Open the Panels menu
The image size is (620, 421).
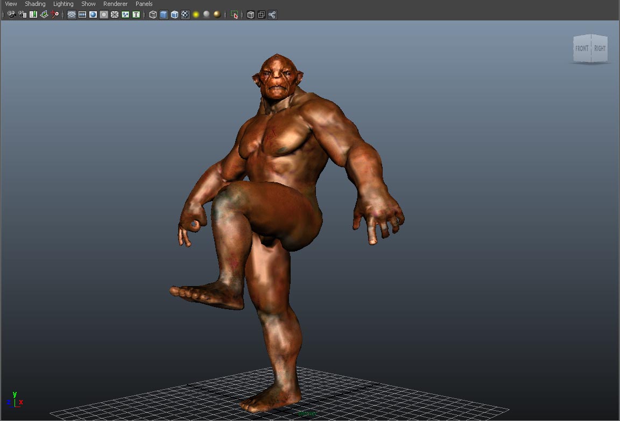[144, 4]
